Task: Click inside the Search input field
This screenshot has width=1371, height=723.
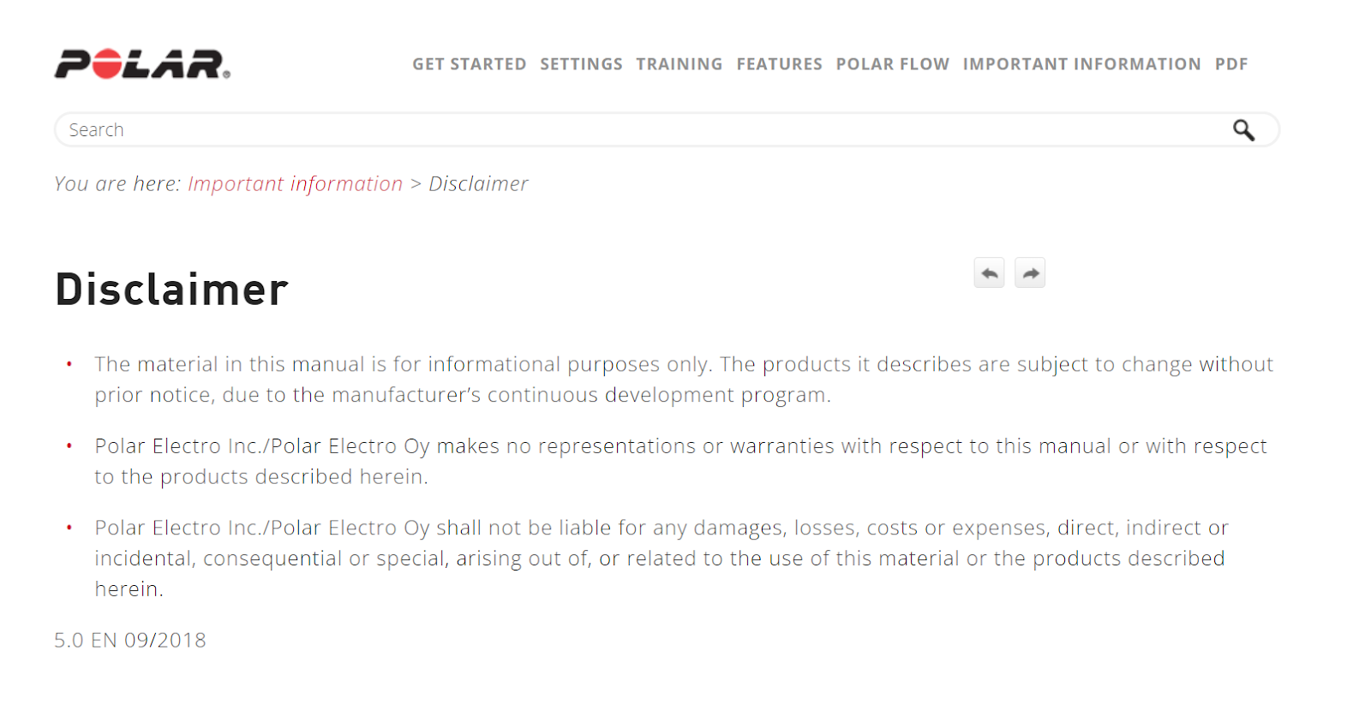Action: click(x=343, y=129)
